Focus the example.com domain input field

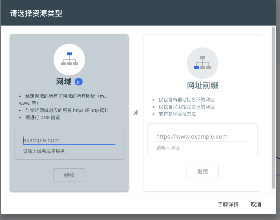point(69,140)
